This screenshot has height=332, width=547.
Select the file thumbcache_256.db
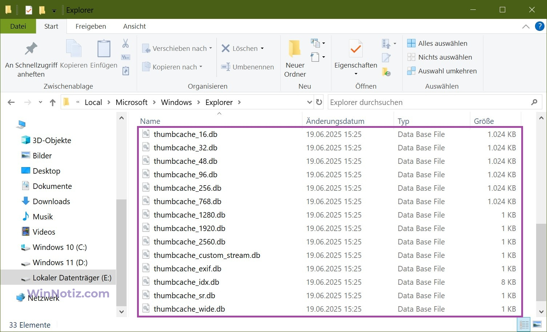(188, 188)
